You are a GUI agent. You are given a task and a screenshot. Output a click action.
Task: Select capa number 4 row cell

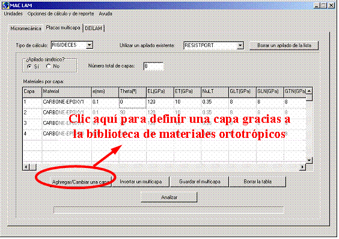point(32,134)
